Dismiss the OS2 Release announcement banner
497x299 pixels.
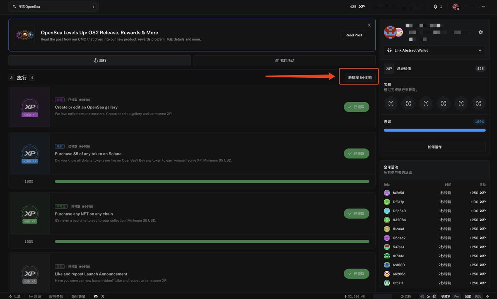[369, 25]
